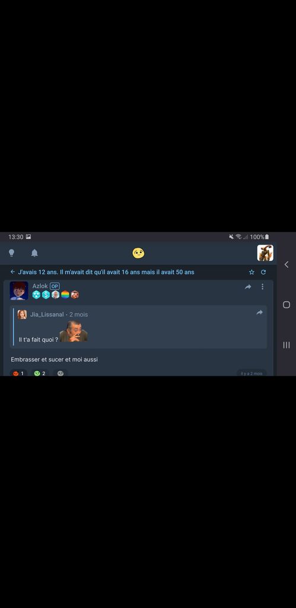The image size is (296, 608).
Task: Tap the Android recent apps button
Action: 287,345
